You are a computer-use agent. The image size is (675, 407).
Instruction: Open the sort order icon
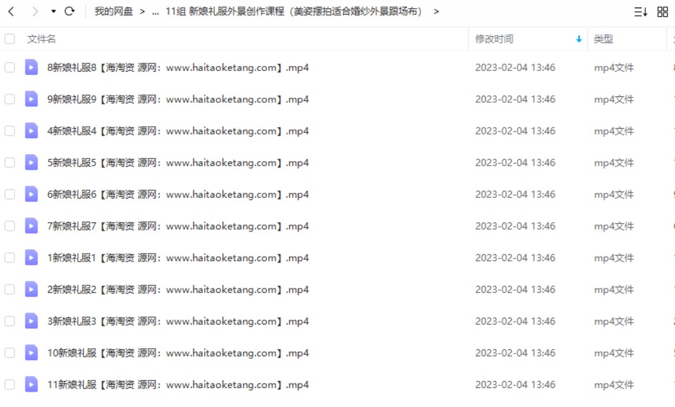click(641, 11)
